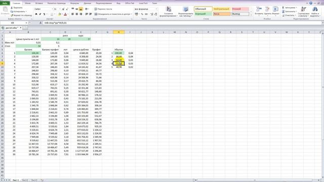This screenshot has width=324, height=182.
Task: Click the Decrease Decimal icon
Action: point(155,14)
